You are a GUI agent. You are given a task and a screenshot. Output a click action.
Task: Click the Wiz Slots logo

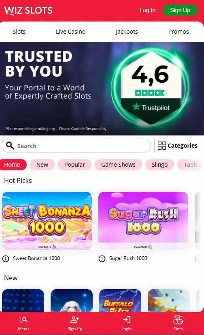[x=28, y=11]
